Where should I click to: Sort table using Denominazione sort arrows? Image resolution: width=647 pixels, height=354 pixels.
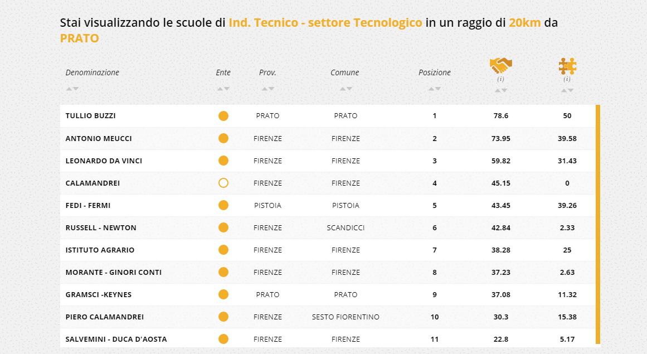click(72, 89)
